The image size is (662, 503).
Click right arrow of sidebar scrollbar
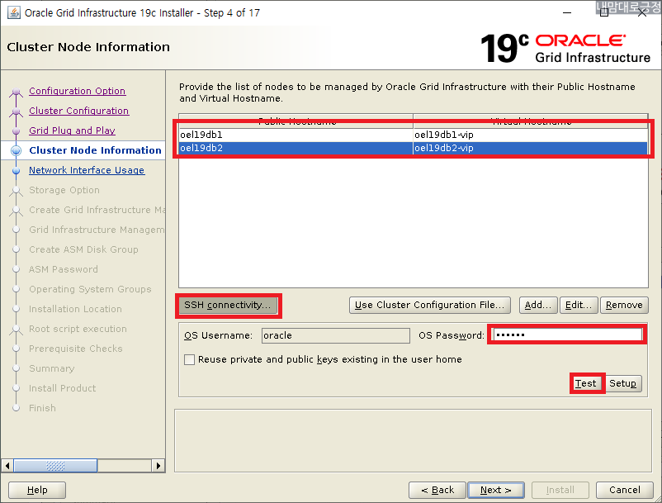(x=158, y=466)
